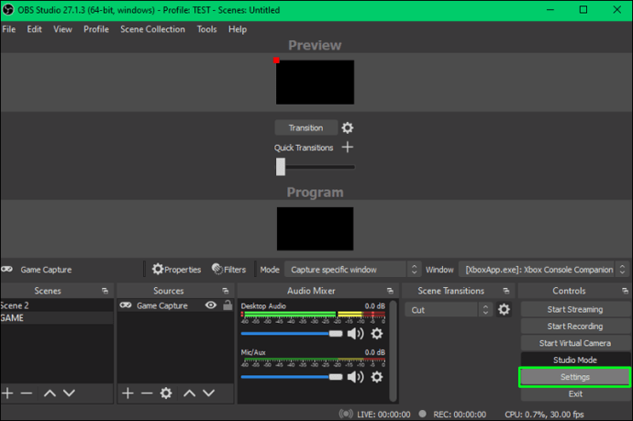The image size is (633, 421).
Task: Open Mic/Aux audio settings gear
Action: tap(377, 377)
